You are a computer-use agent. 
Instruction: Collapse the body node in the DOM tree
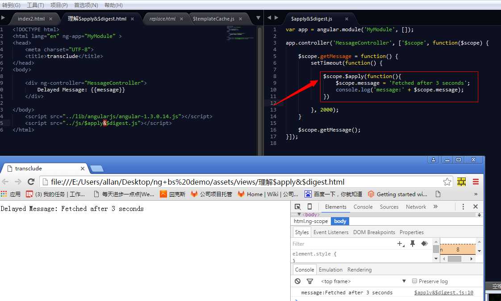pos(299,214)
